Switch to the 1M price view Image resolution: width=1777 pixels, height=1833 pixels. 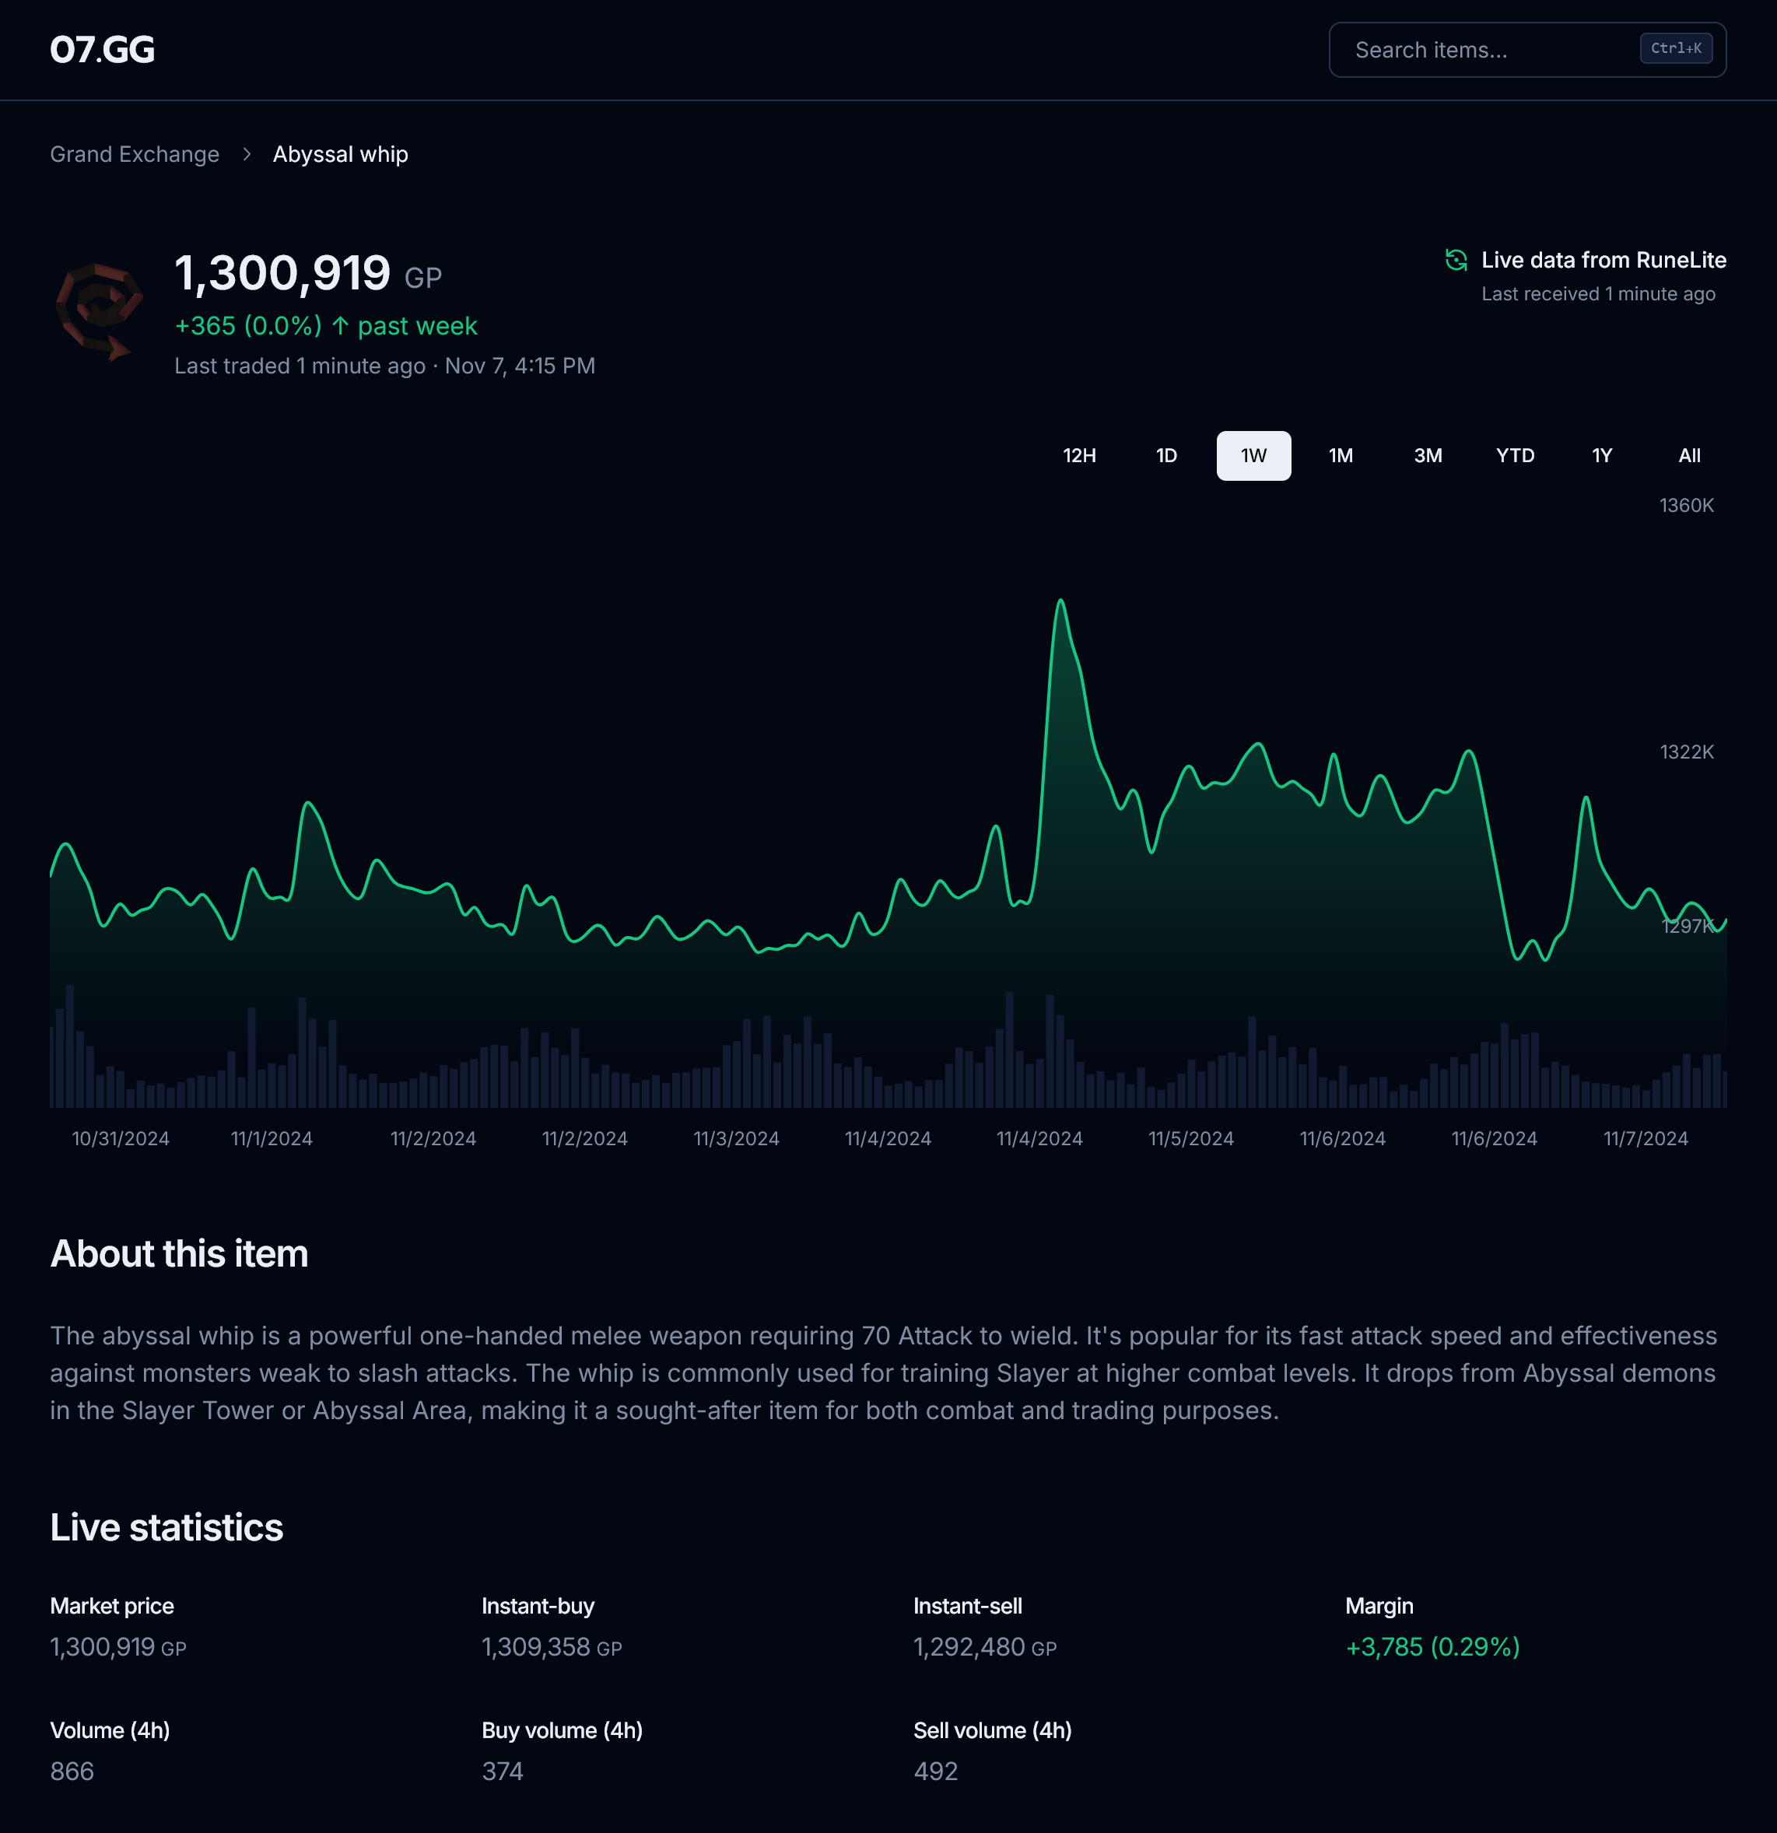coord(1341,455)
